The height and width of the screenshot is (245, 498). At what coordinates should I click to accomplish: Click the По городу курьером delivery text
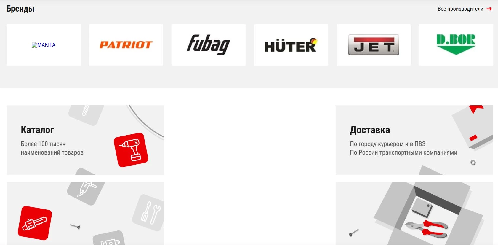[x=387, y=144]
